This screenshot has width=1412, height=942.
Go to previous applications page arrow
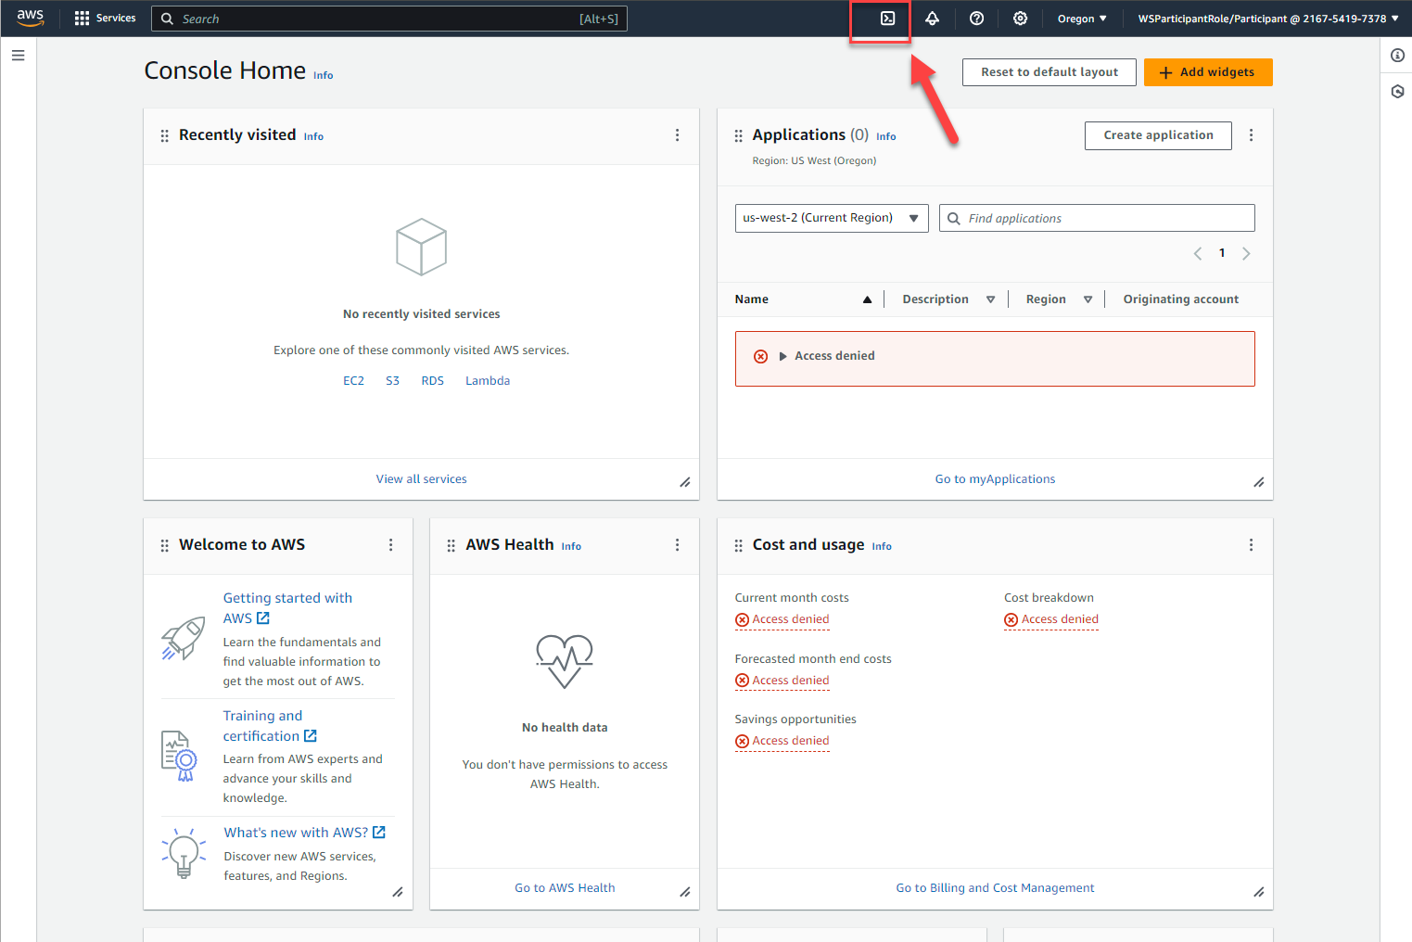1198,254
